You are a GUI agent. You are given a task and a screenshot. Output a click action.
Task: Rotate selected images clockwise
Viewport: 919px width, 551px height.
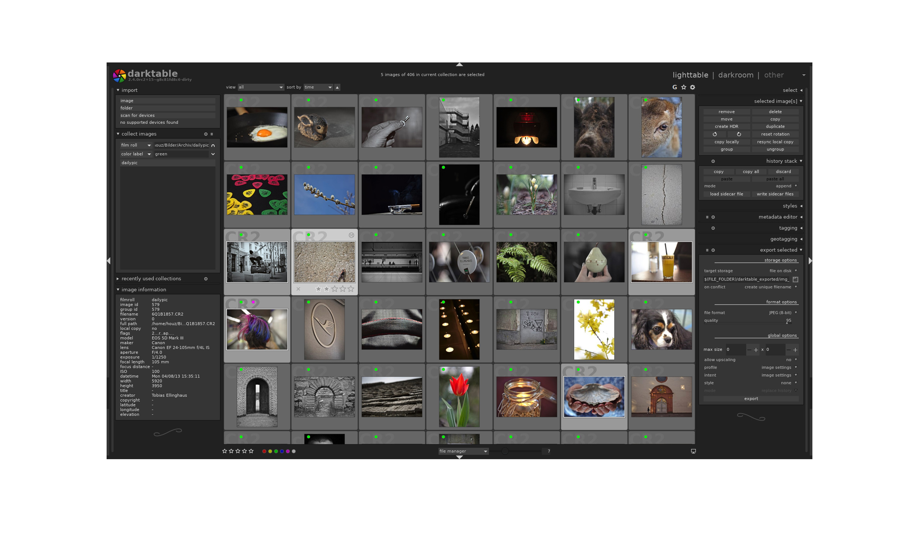click(x=739, y=134)
